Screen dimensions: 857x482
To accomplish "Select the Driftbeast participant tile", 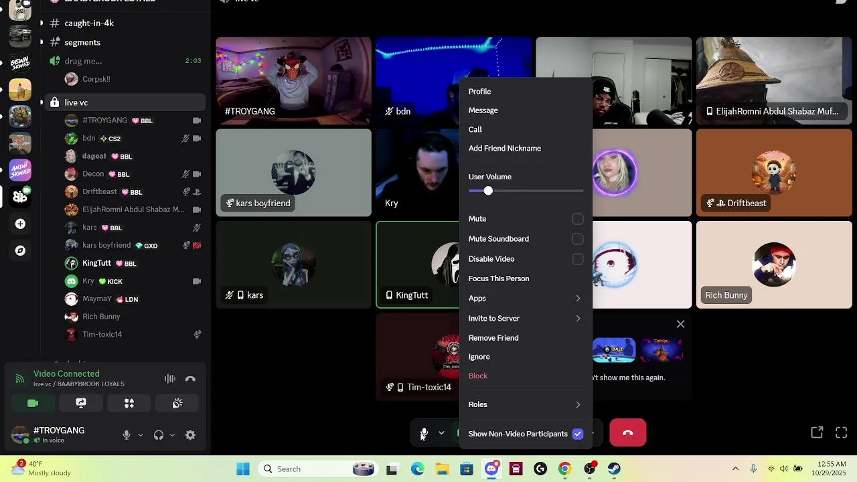I will pos(774,173).
